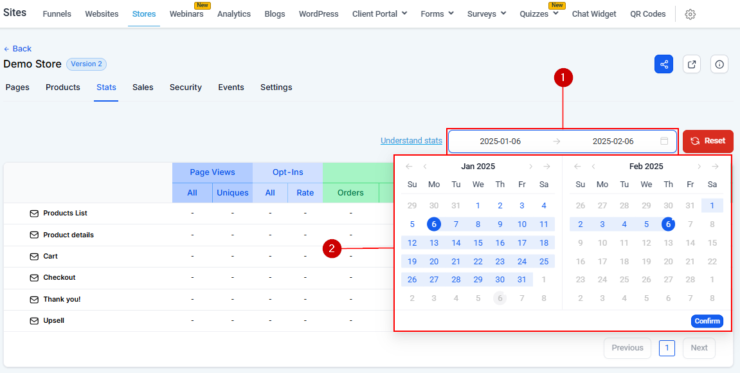Go to previous month in Feb 2025 calendar
This screenshot has width=740, height=373.
tap(593, 166)
